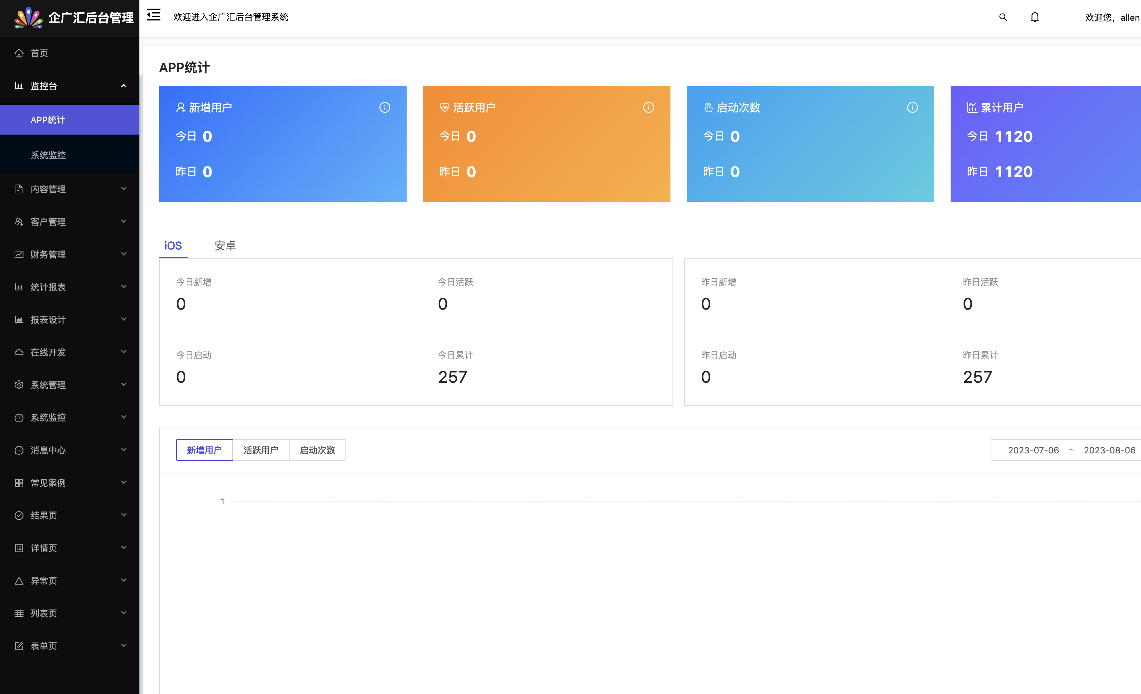Expand the 异常页 menu chevron
Screen dimensions: 1141x694
tap(124, 580)
